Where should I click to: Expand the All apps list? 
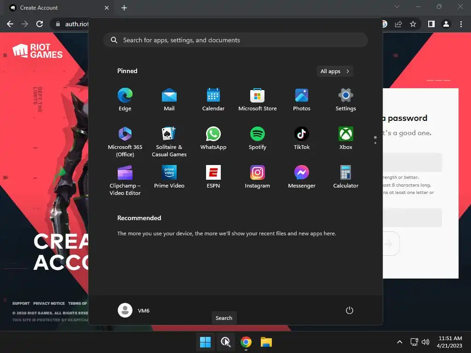coord(335,71)
